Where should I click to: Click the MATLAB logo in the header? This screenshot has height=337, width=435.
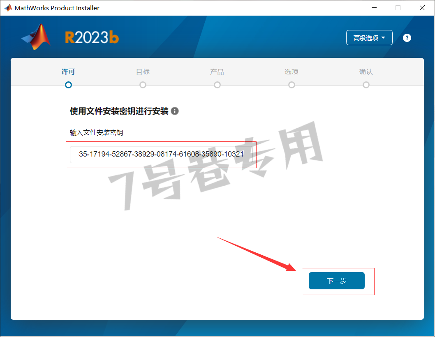click(x=36, y=37)
